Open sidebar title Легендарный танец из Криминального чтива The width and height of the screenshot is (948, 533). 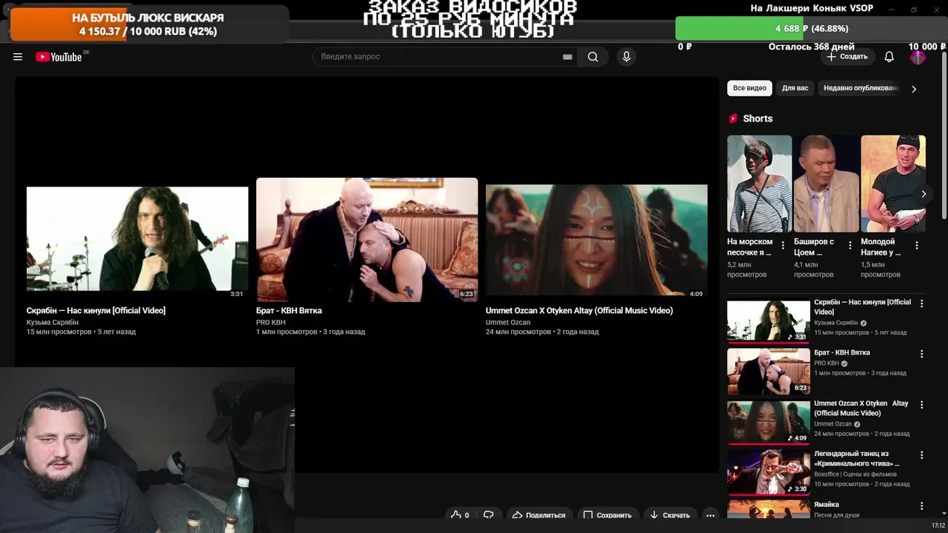tap(857, 458)
